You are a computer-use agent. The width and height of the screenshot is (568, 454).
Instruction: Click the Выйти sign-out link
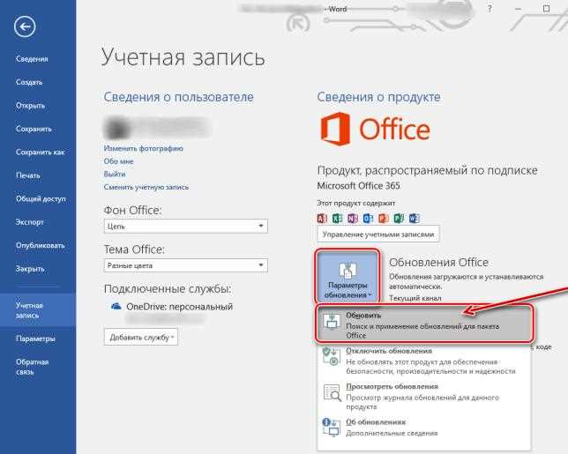pyautogui.click(x=115, y=175)
